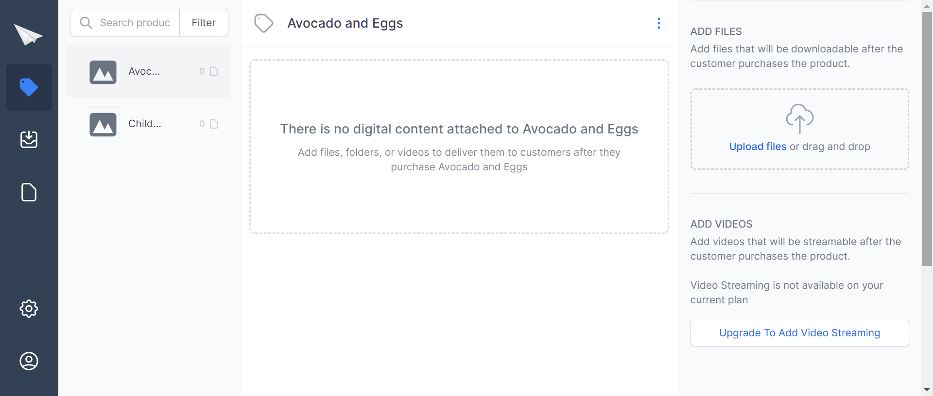Click the Search products input field

[x=135, y=23]
